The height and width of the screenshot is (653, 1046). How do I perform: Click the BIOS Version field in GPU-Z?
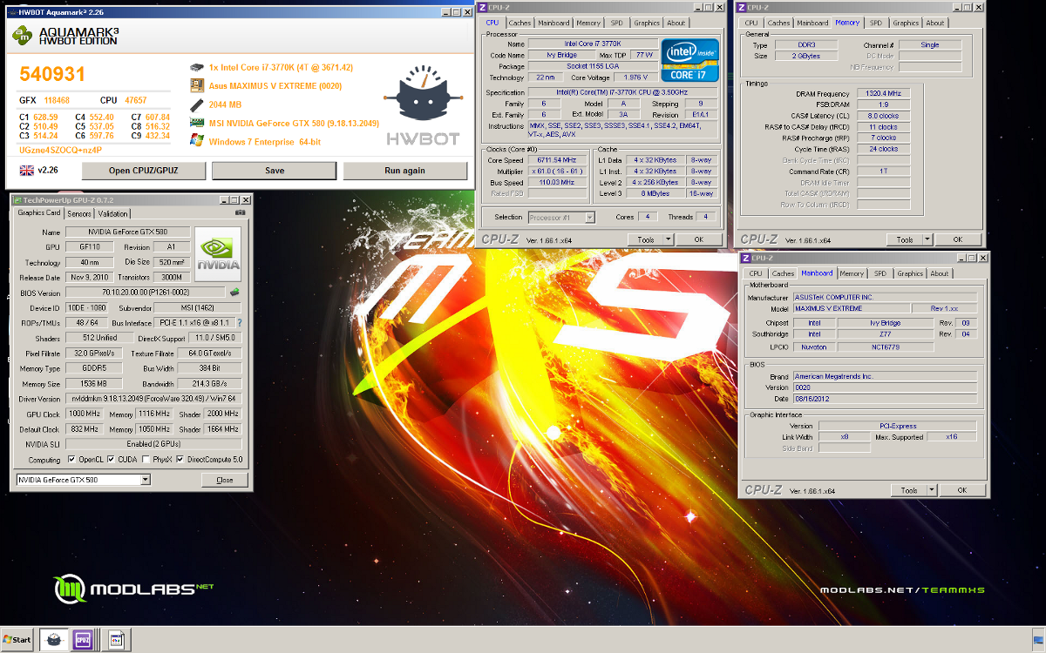pyautogui.click(x=144, y=293)
